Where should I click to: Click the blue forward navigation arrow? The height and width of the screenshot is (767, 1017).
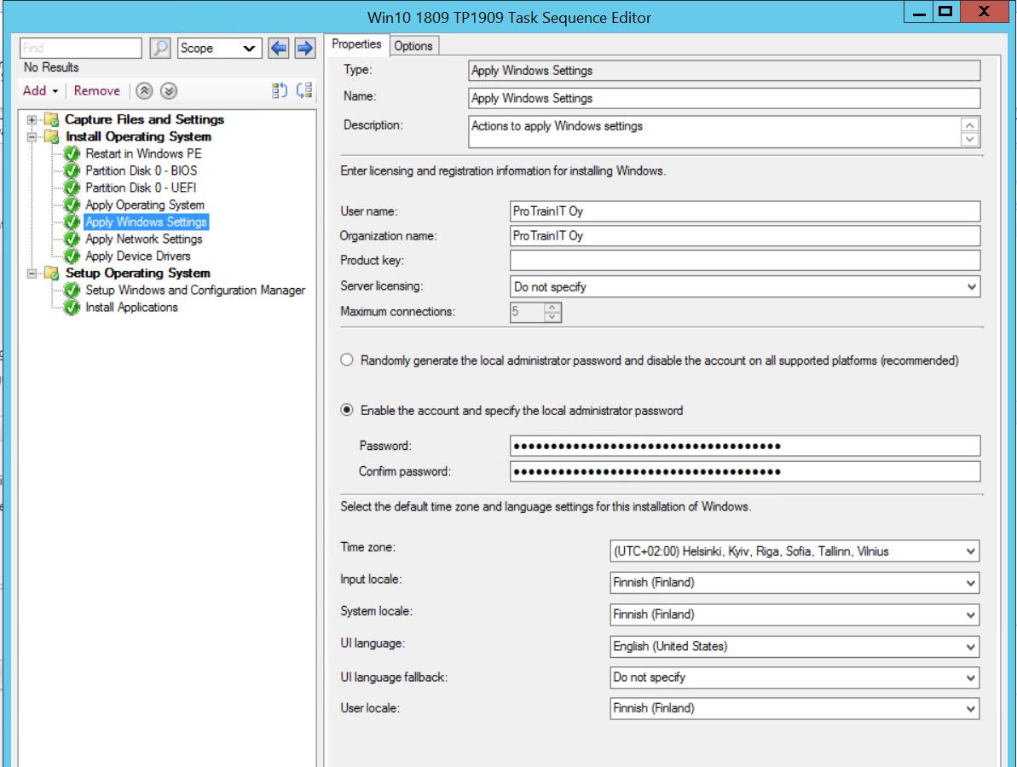pyautogui.click(x=305, y=48)
